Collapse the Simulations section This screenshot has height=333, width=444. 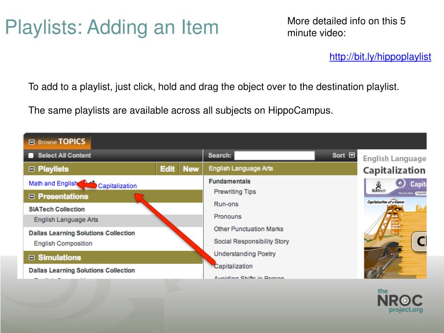pos(32,258)
